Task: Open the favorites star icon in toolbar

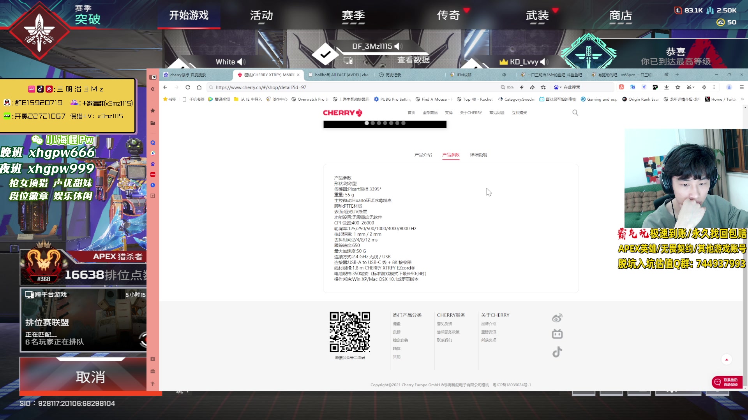Action: 678,87
